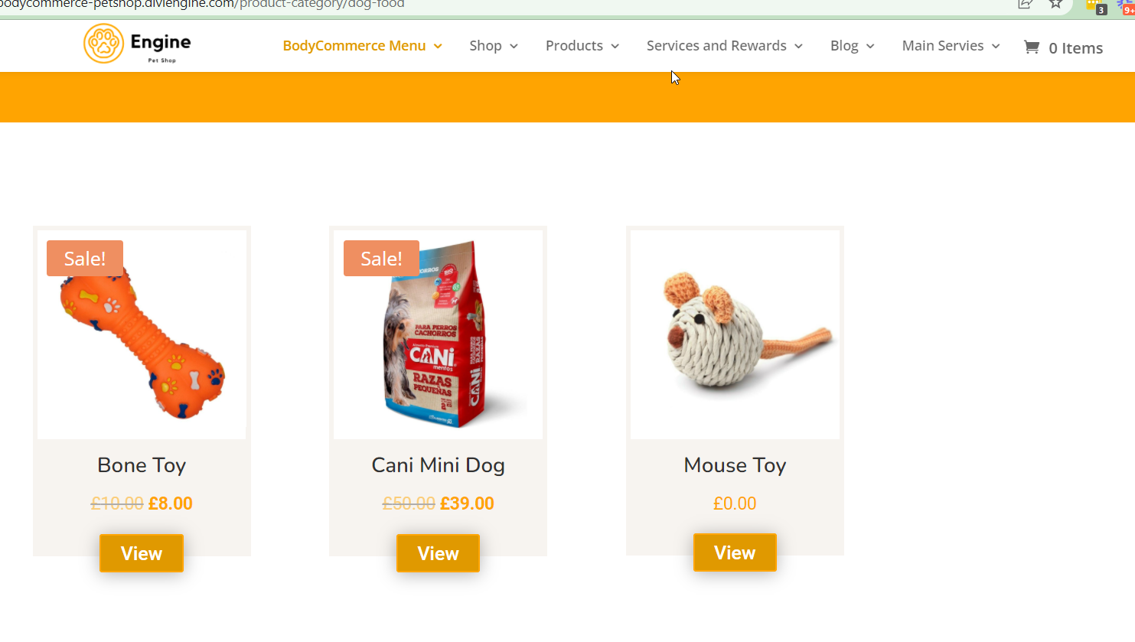Expand the Main Servies dropdown chevron
Screen dimensions: 1135x642
point(996,46)
